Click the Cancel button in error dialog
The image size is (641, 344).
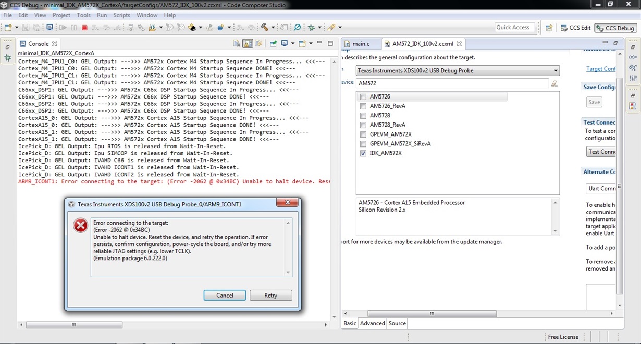[225, 295]
